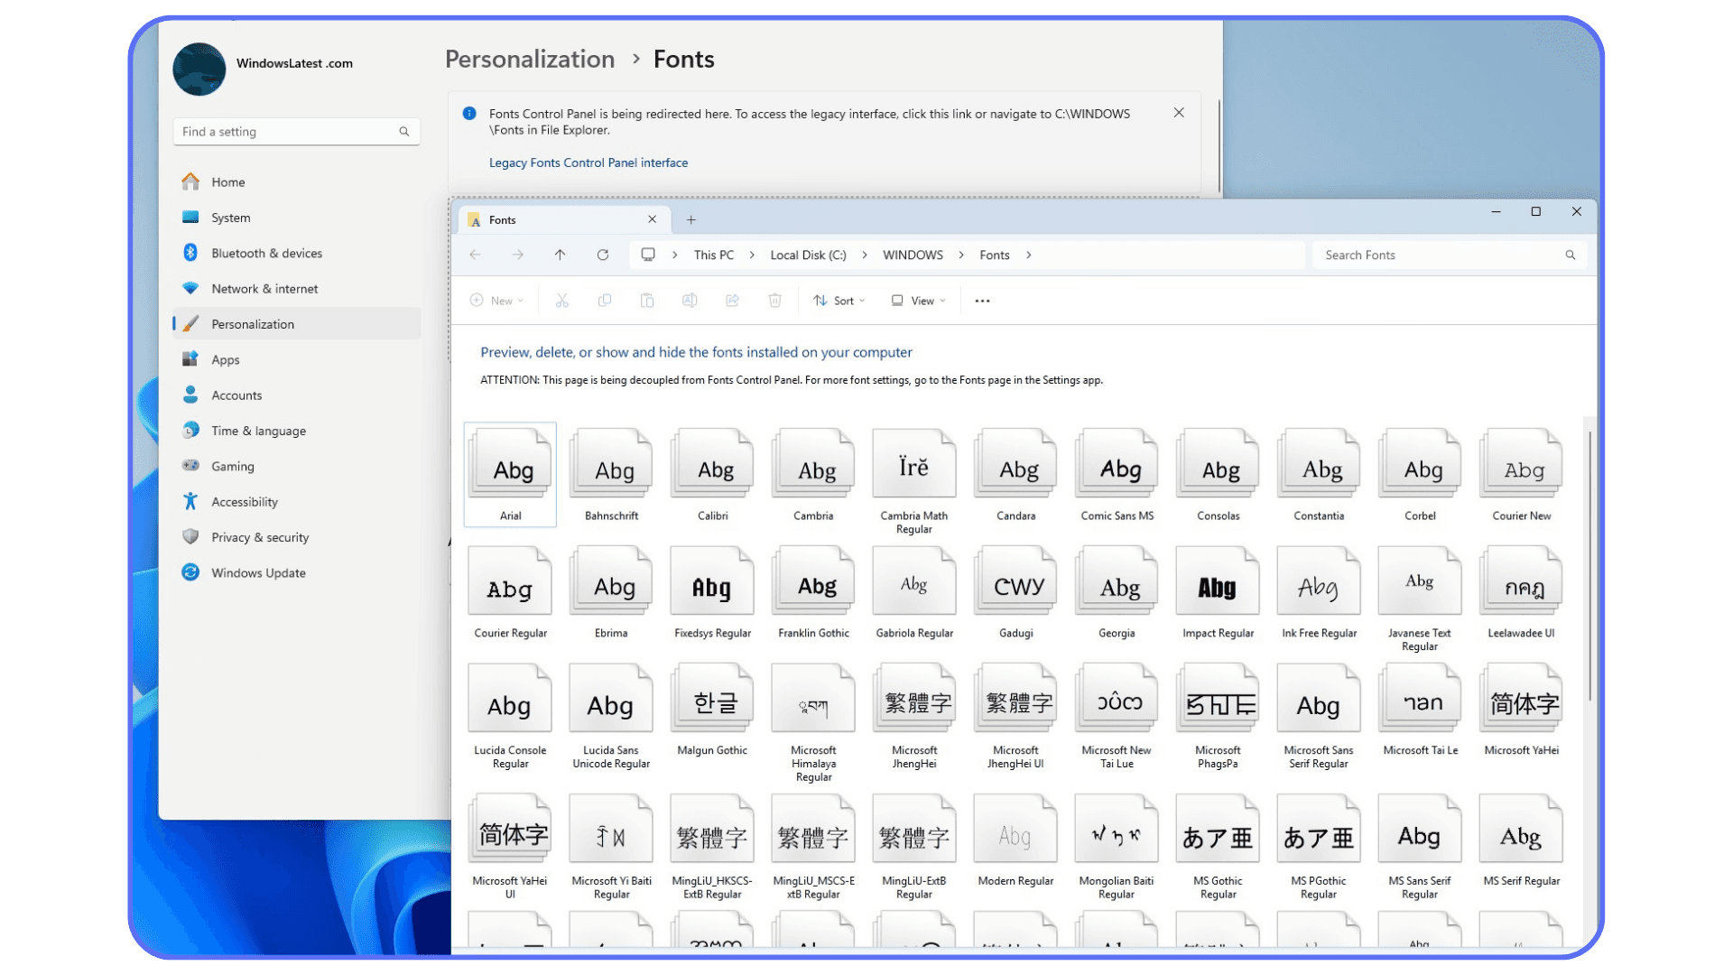Click the Share toolbar icon
This screenshot has width=1733, height=975.
732,300
